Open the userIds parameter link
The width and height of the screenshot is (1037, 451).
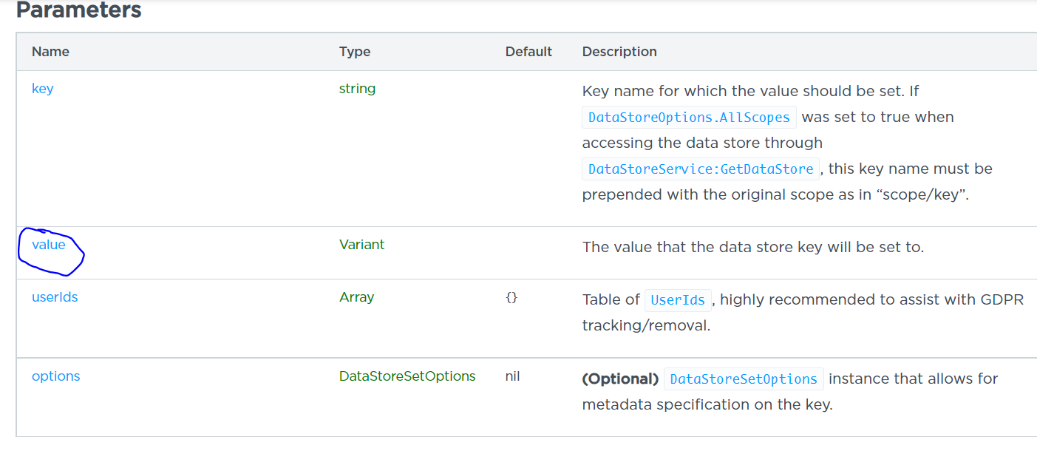click(x=55, y=297)
